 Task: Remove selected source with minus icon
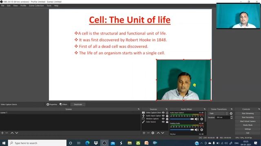(x=148, y=133)
